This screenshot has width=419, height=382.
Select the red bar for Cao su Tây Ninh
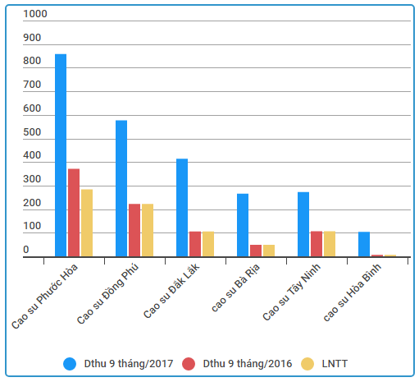(317, 244)
